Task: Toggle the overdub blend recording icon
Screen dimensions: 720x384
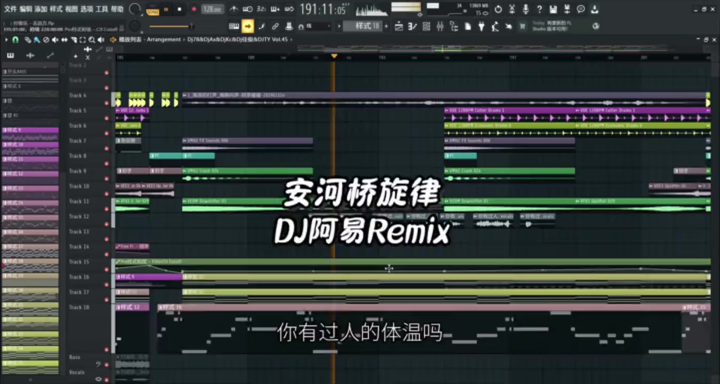Action: point(275,9)
